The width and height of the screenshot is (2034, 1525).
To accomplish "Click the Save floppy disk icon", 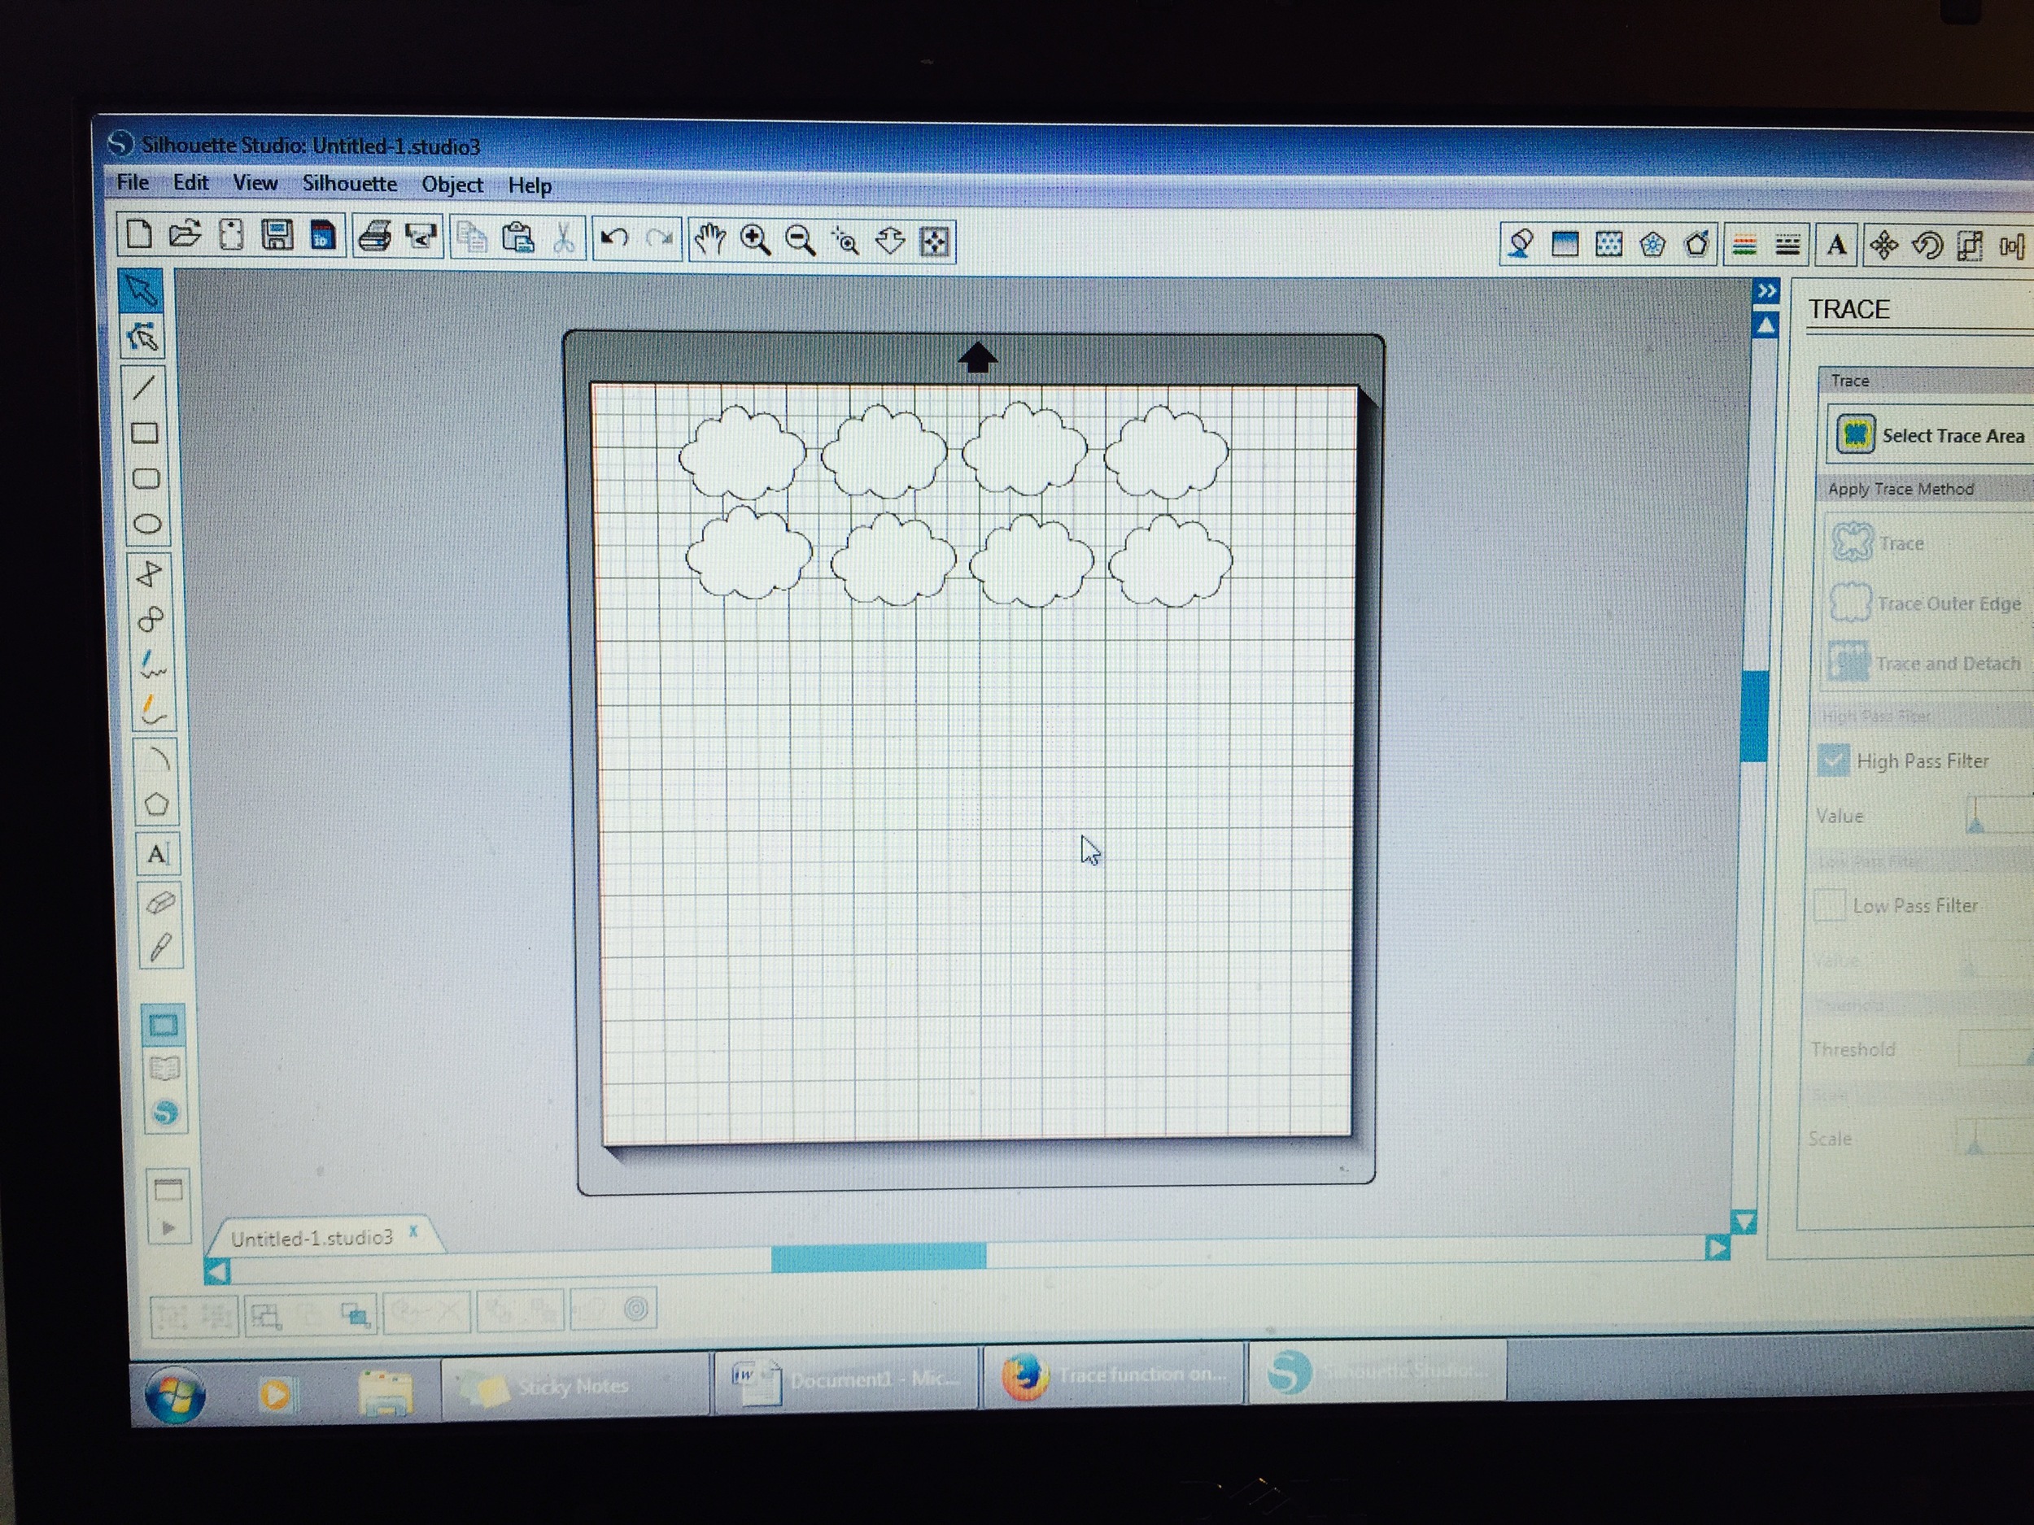I will tap(277, 236).
